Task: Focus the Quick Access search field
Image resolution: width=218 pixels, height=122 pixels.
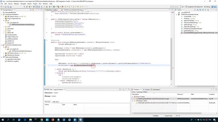Action: [x=175, y=7]
